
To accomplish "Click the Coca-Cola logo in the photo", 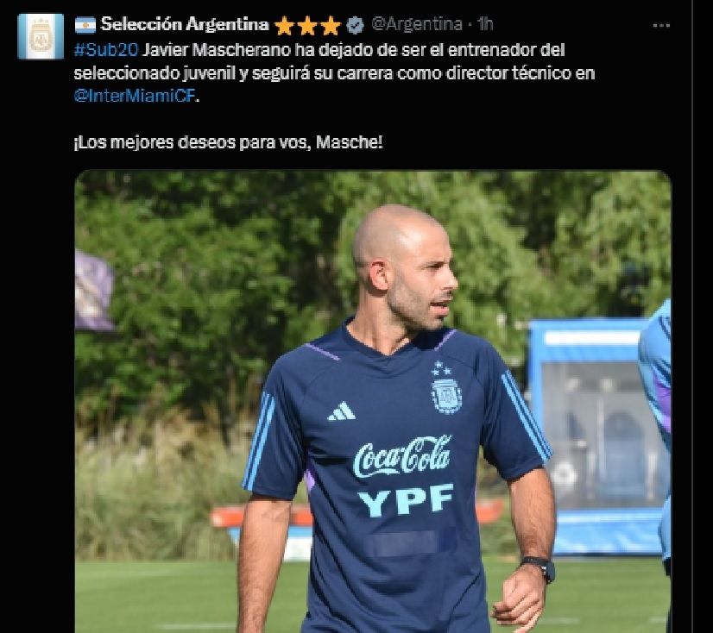I will pos(402,457).
